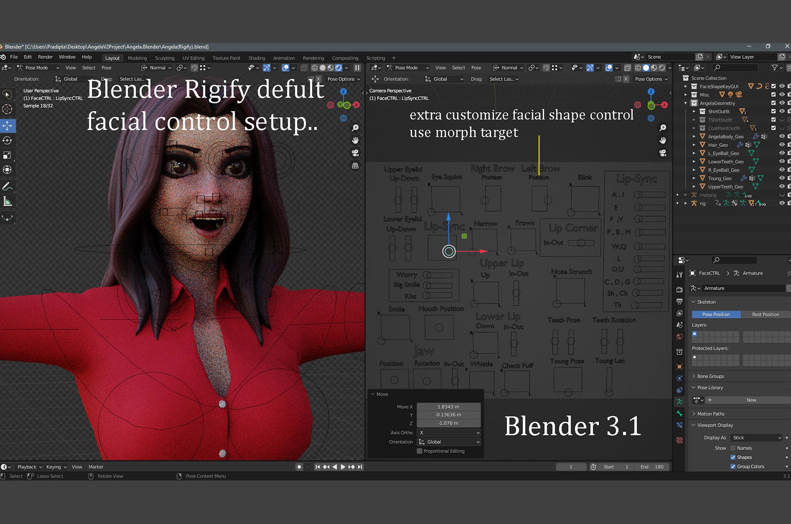This screenshot has width=791, height=524.
Task: Select the Measure tool
Action: pos(7,201)
